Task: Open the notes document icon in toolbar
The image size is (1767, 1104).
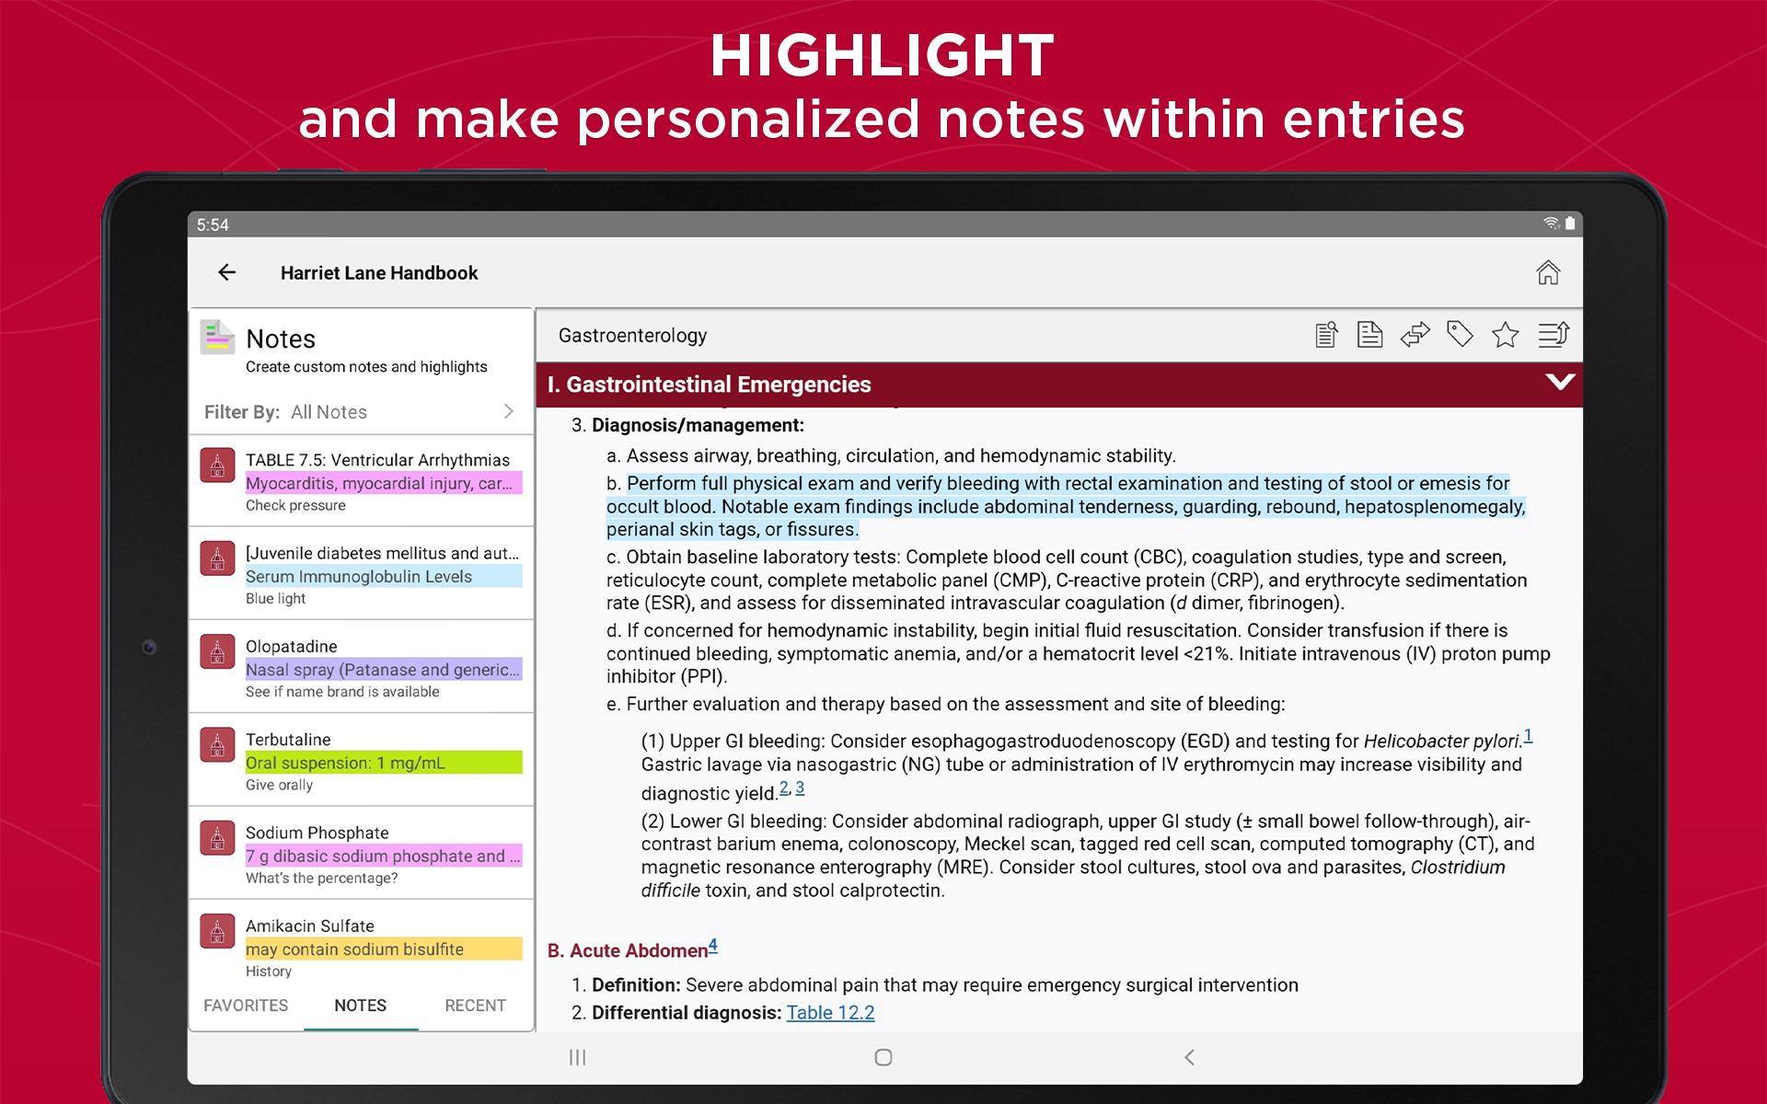Action: tap(1369, 335)
